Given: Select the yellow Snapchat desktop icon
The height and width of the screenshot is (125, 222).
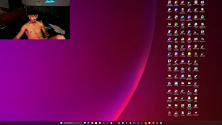Looking at the screenshot, I should coord(189,55).
